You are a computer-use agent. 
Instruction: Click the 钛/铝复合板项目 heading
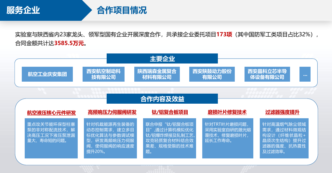[170, 112]
